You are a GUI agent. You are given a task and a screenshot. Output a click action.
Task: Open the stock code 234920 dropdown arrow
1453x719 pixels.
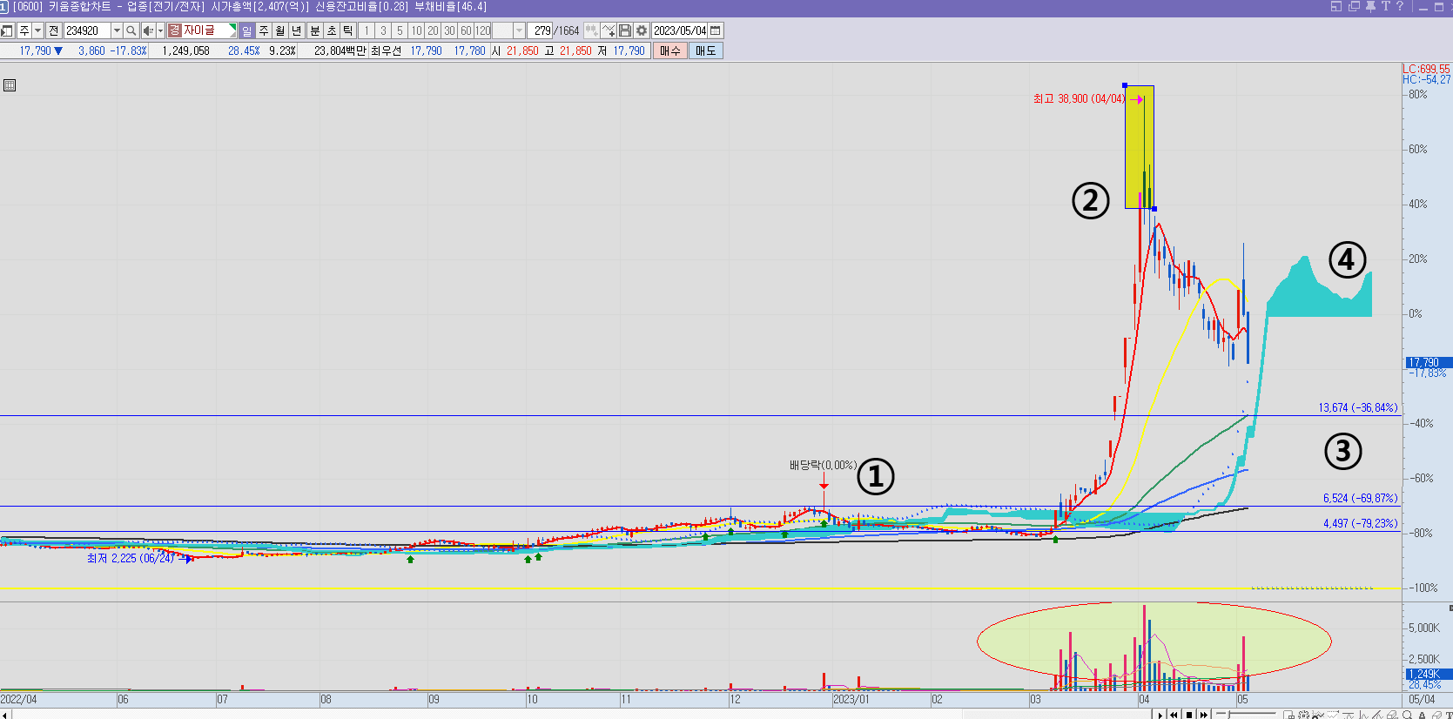(117, 30)
